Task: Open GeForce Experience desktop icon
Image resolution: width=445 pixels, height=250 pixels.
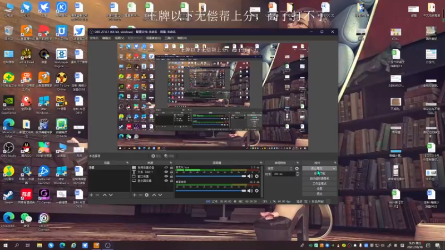Action: pyautogui.click(x=8, y=104)
